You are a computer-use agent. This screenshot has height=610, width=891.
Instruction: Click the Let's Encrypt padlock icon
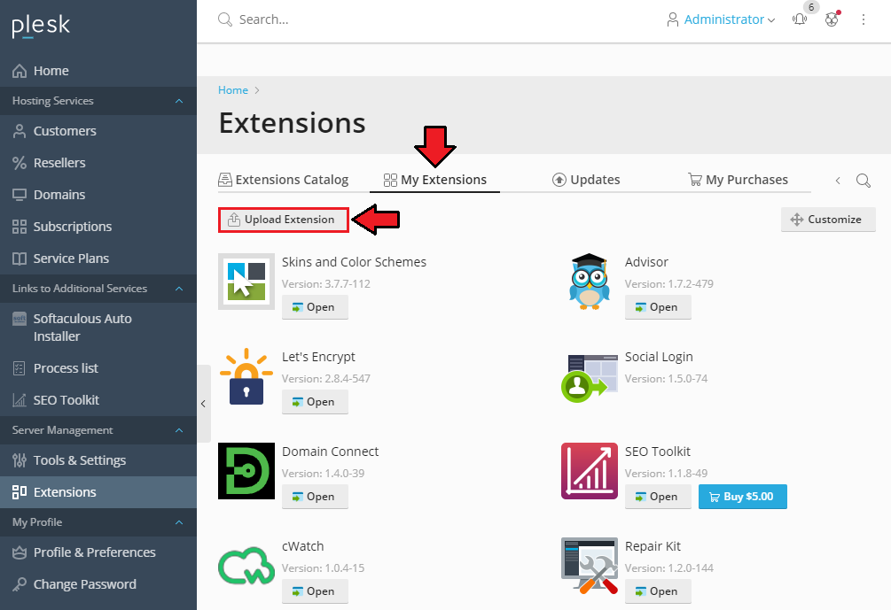pos(246,376)
